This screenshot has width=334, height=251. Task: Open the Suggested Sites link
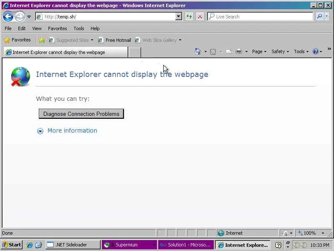coord(71,40)
